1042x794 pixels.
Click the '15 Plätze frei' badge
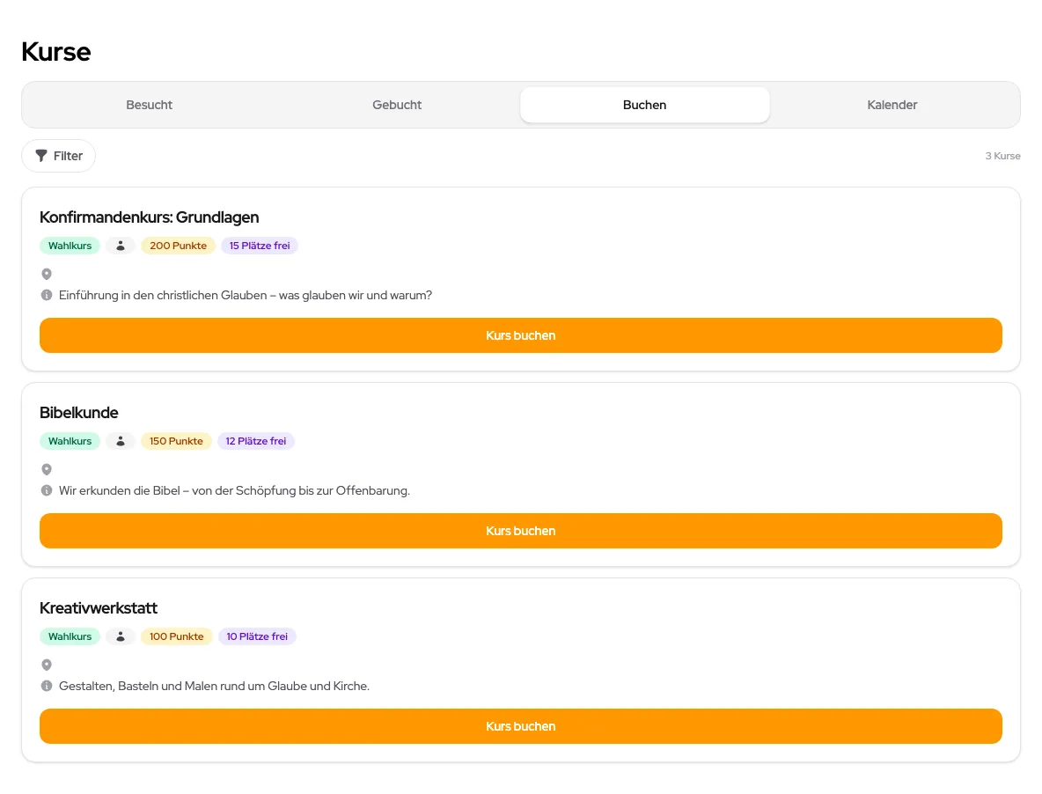point(260,246)
